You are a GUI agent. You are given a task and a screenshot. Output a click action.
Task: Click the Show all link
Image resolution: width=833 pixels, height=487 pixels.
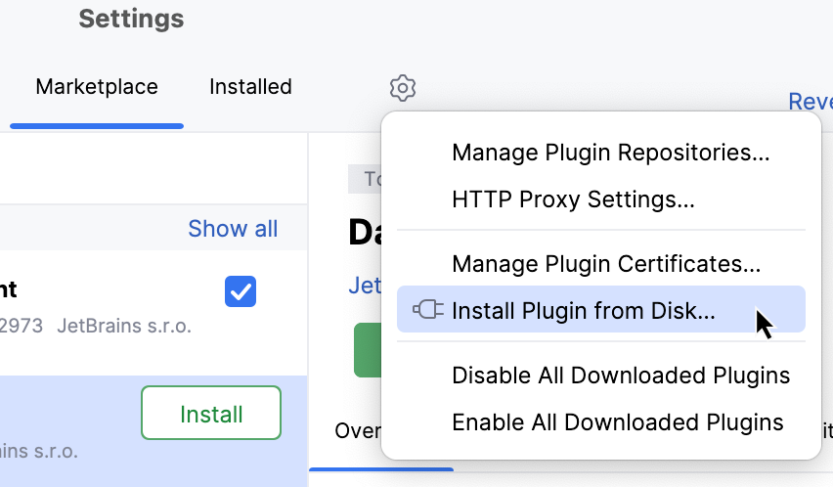pos(233,229)
